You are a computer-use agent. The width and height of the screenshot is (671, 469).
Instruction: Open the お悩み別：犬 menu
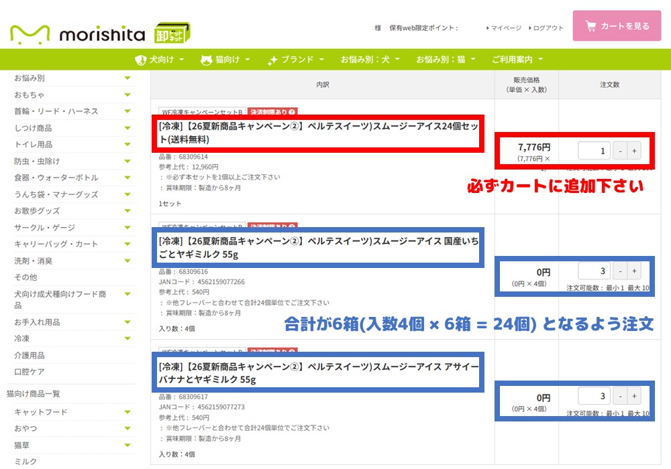370,60
